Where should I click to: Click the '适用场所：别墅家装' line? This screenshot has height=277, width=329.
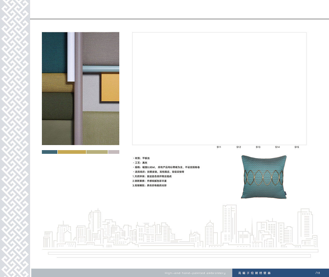pyautogui.click(x=158, y=172)
